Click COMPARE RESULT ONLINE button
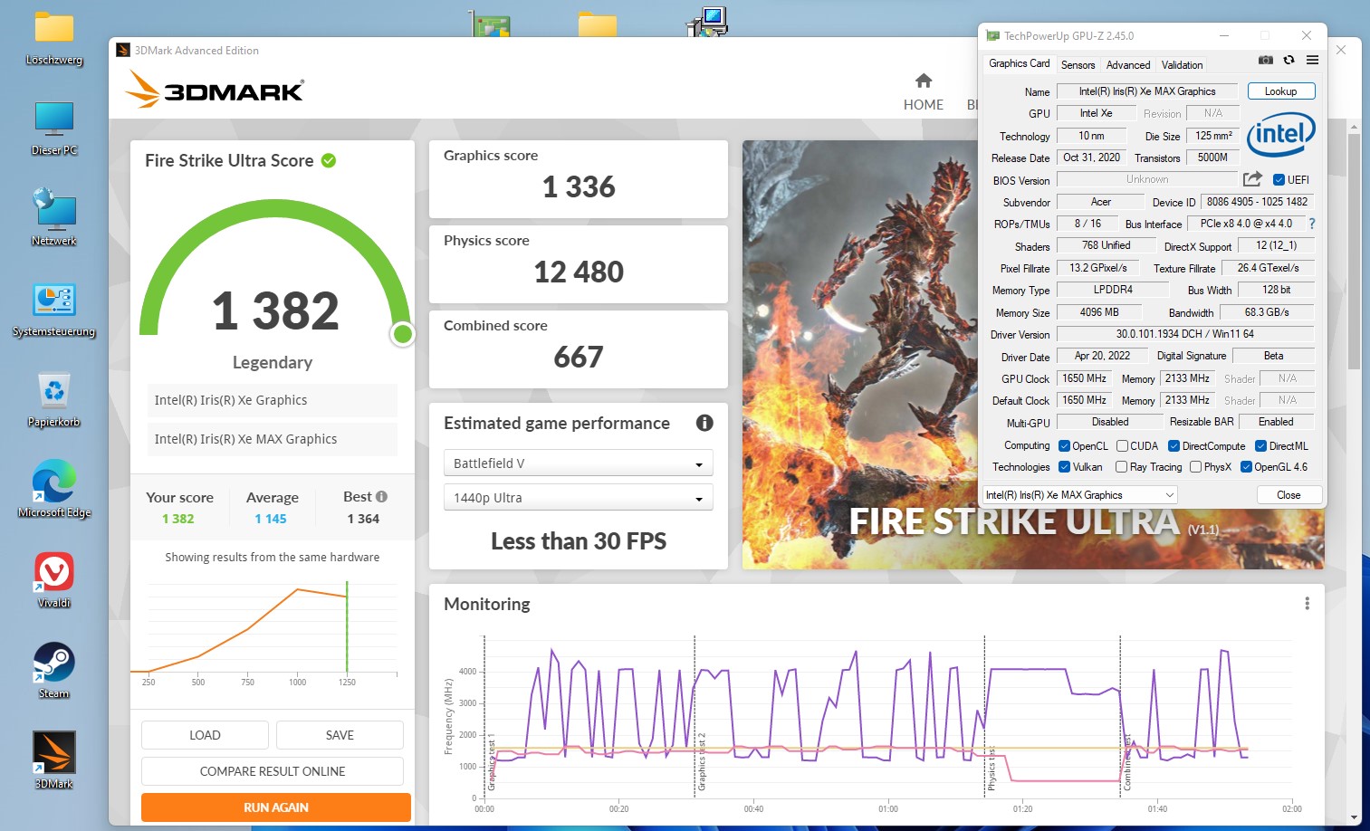 tap(273, 770)
